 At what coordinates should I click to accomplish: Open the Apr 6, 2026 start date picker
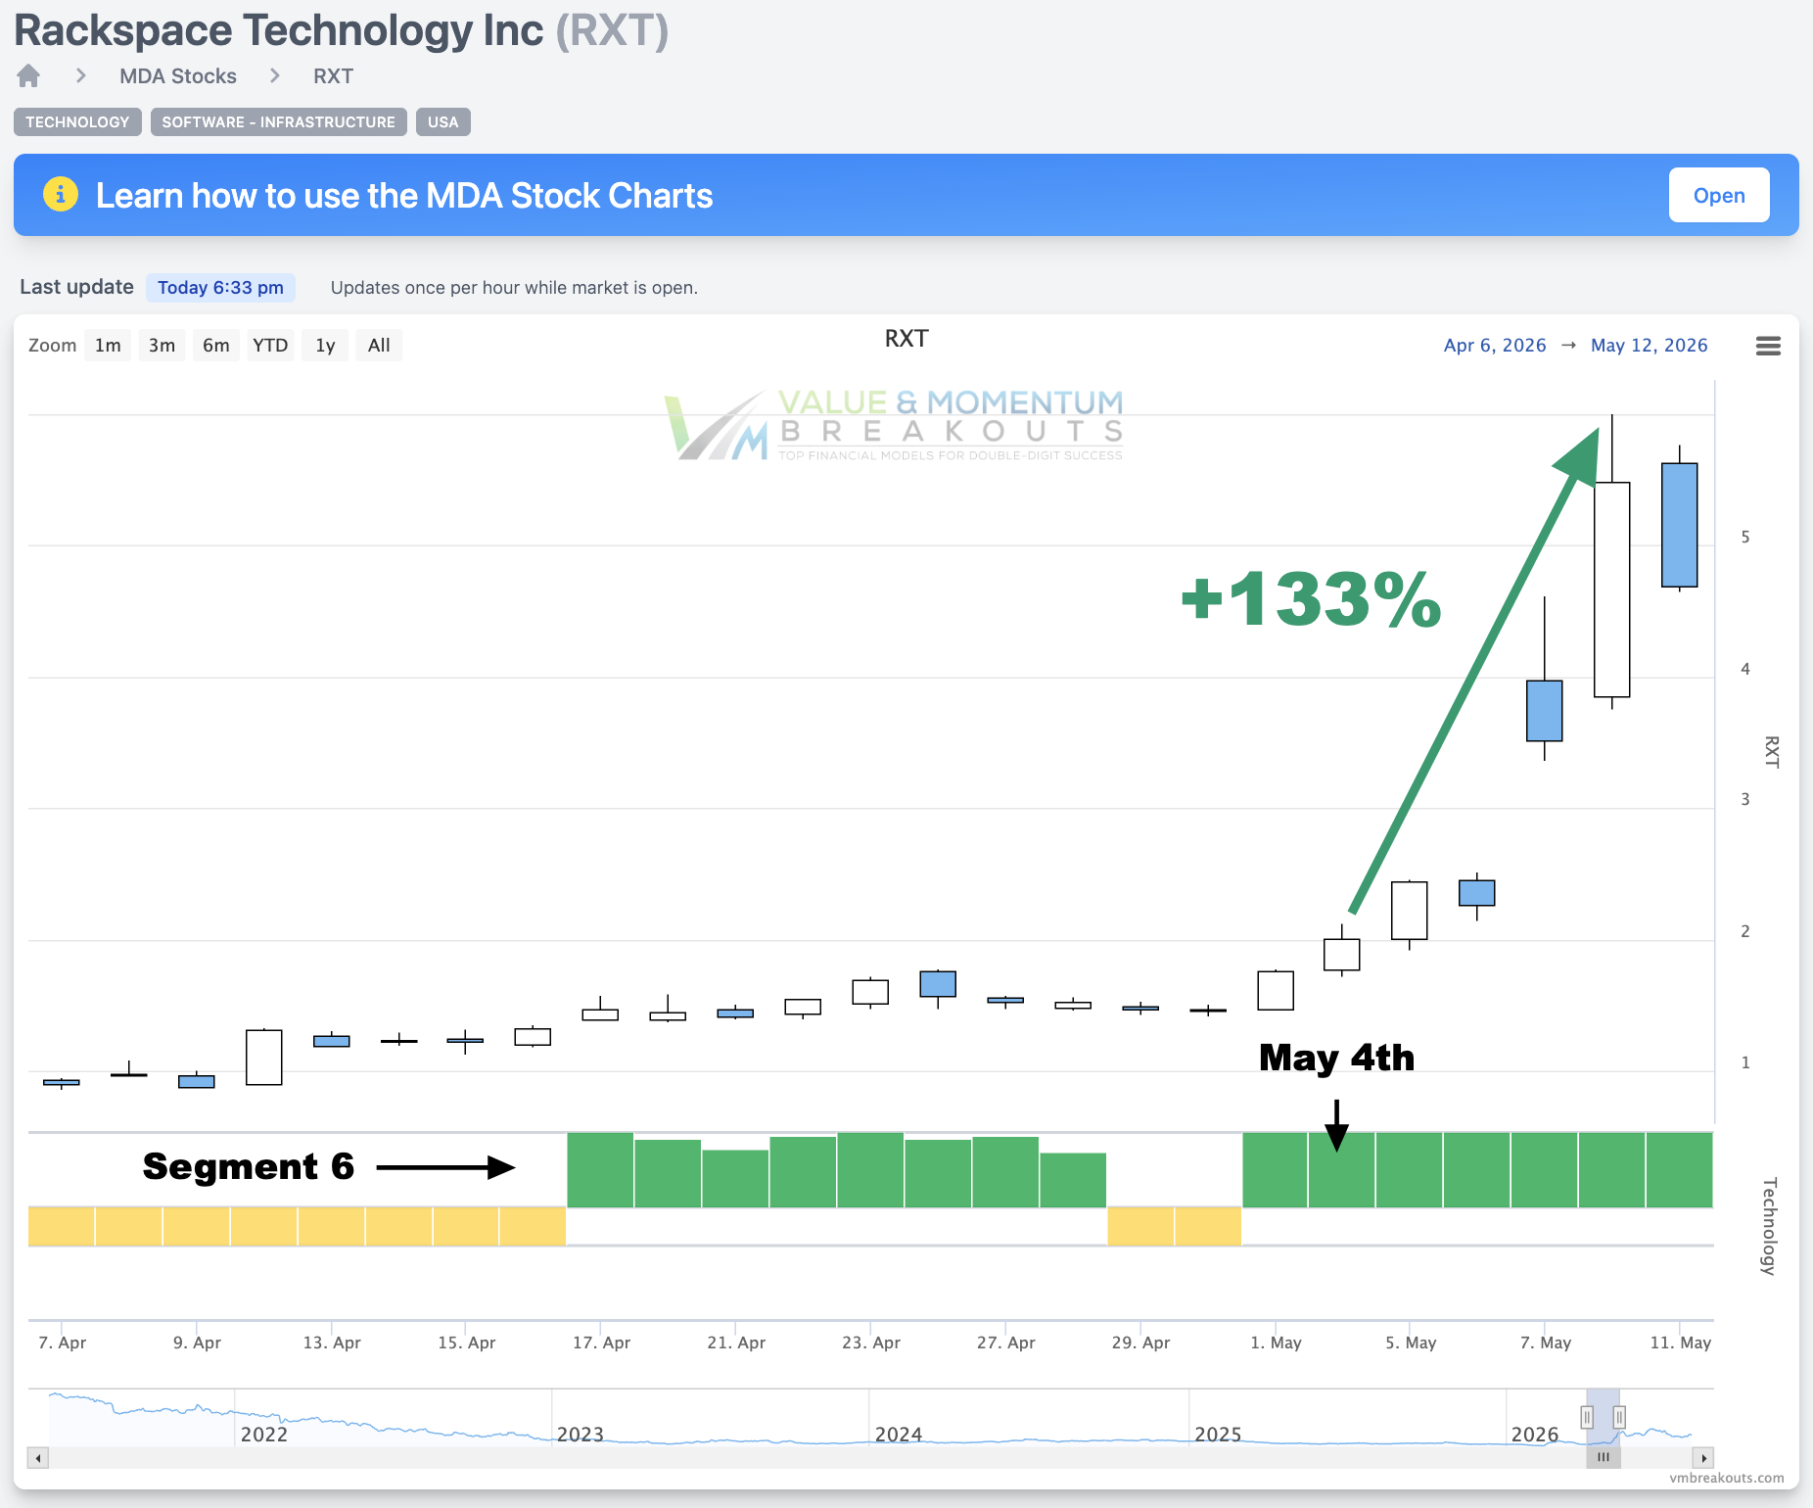pos(1495,345)
